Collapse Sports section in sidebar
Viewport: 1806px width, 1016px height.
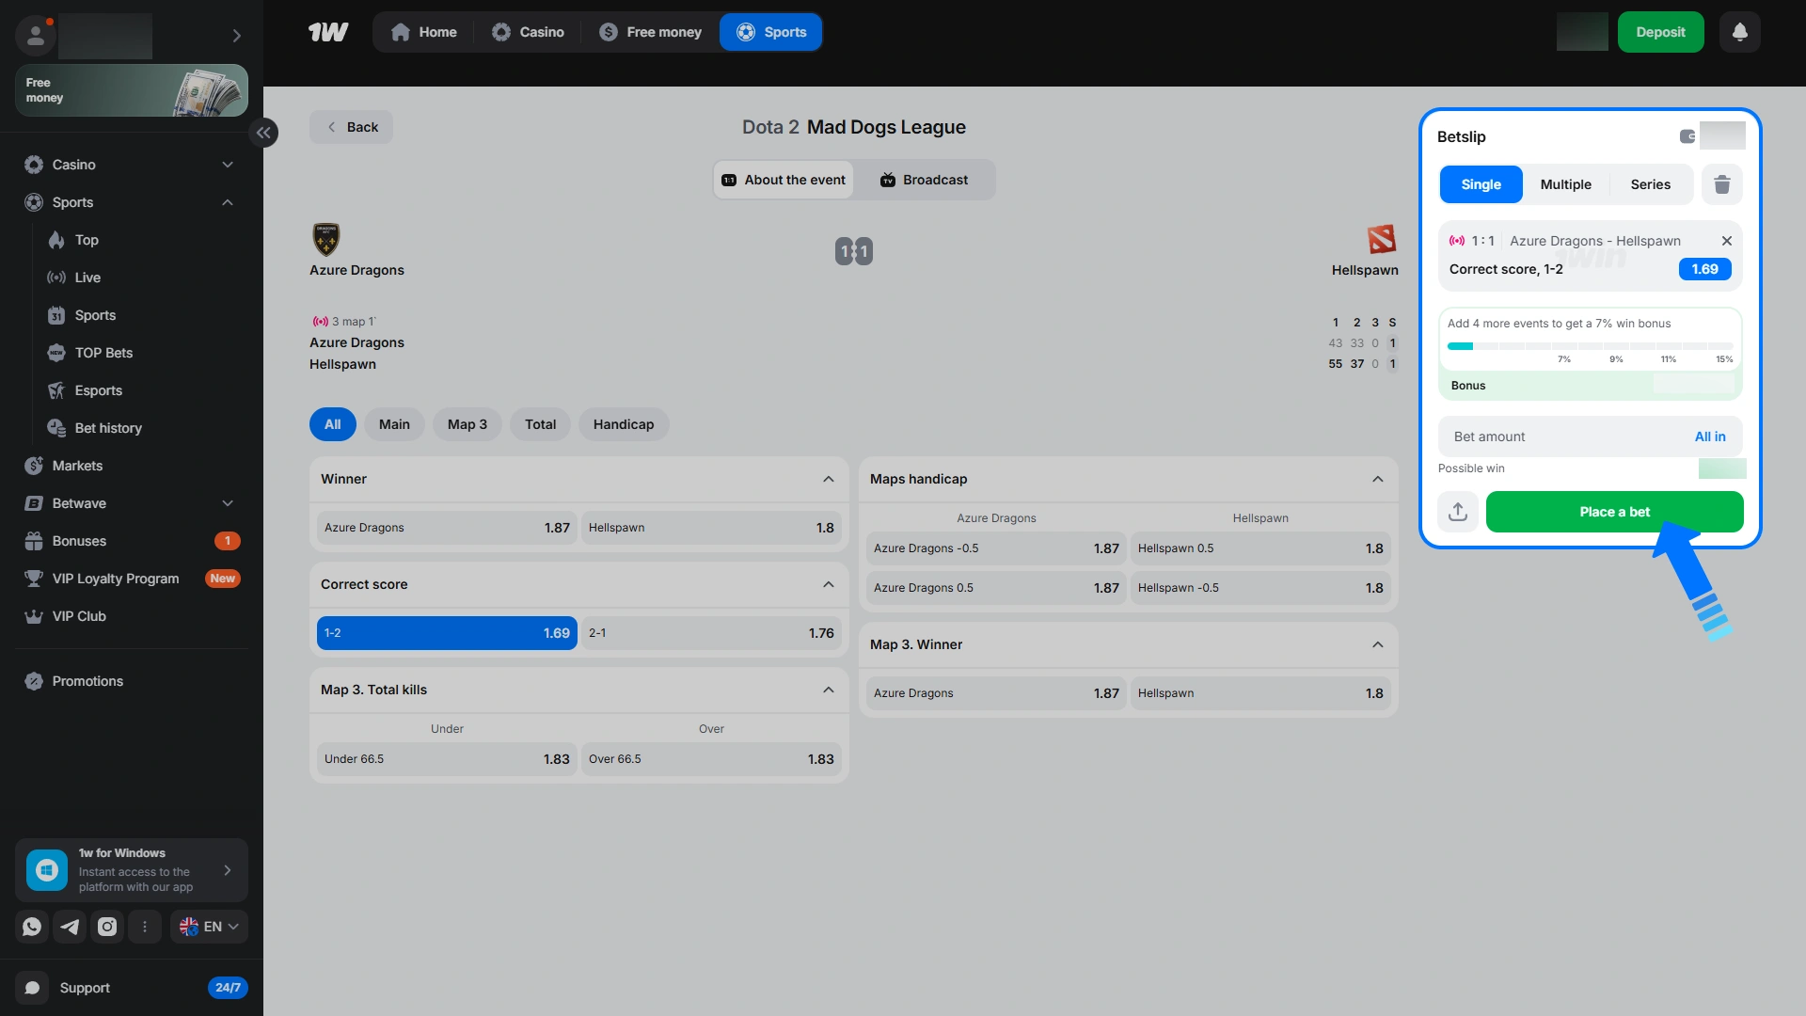[228, 202]
